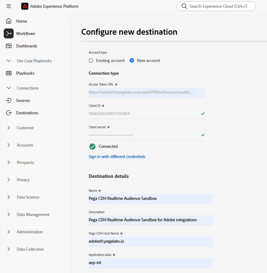
Task: Click Sign in with different credentials
Action: point(117,157)
